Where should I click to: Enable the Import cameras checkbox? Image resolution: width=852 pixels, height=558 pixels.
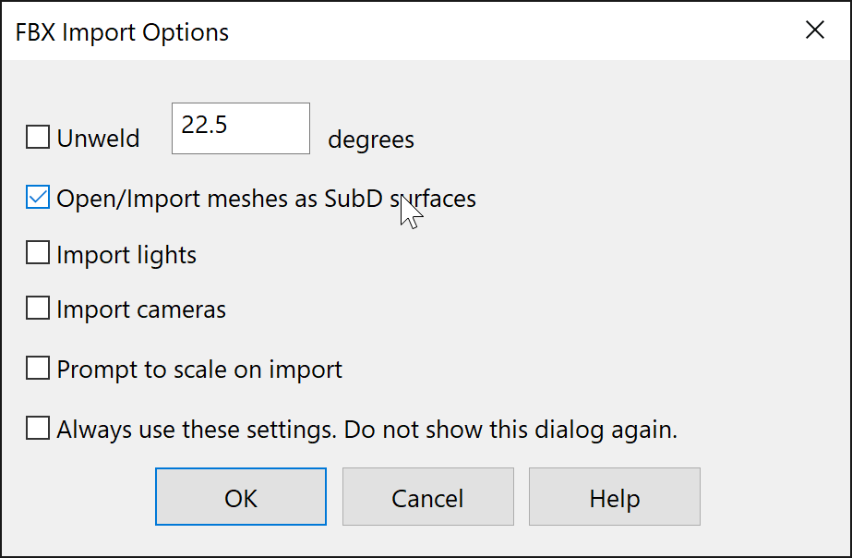click(38, 309)
